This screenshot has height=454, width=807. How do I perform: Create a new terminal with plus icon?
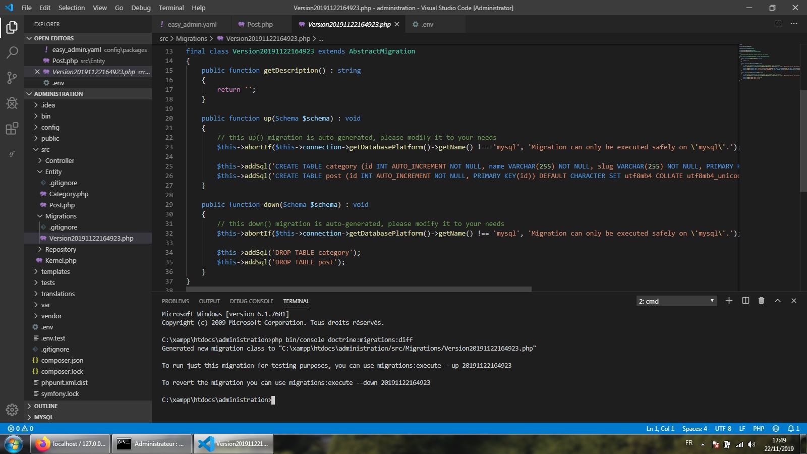click(x=729, y=301)
